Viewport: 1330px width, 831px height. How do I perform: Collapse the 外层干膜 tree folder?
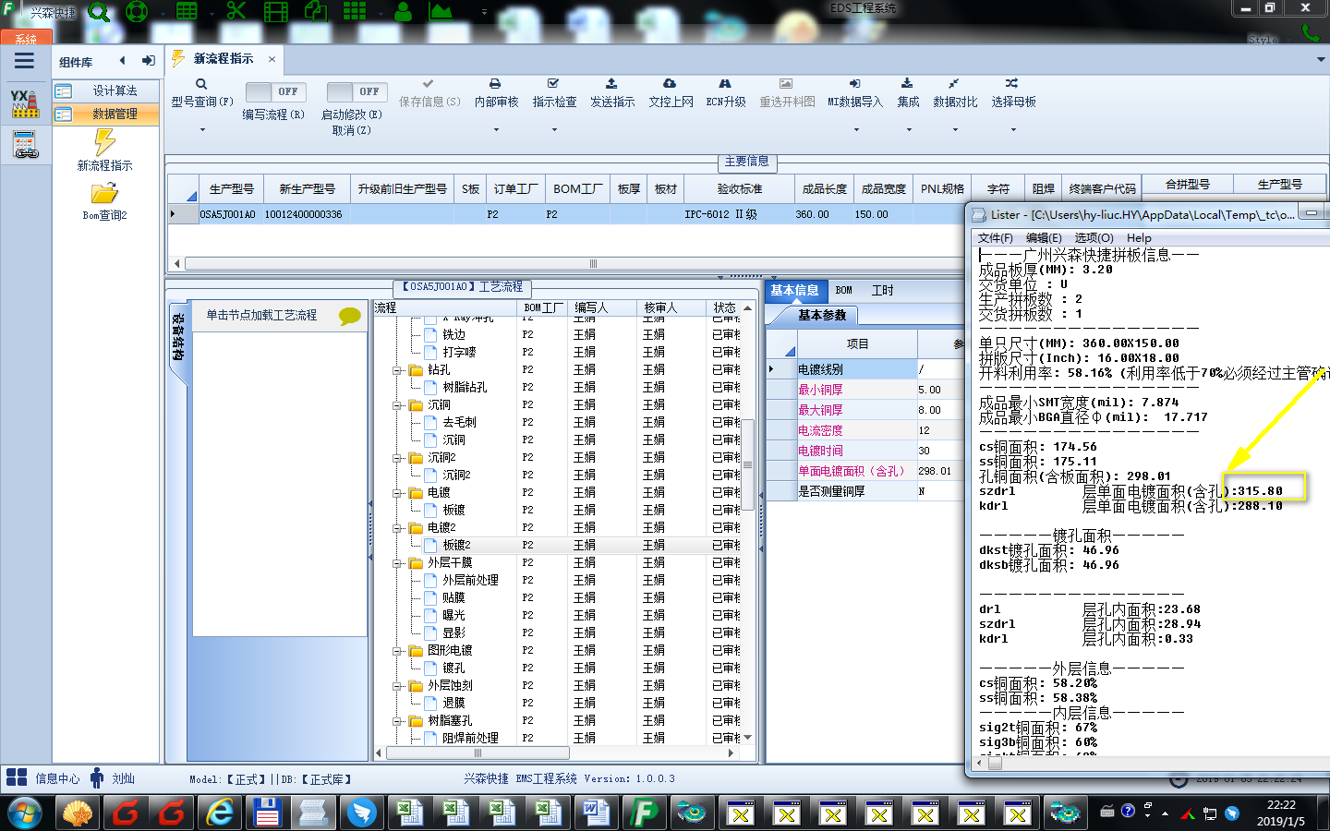[x=397, y=563]
